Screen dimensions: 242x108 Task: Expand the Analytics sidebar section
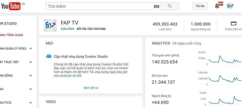pyautogui.click(x=31, y=103)
